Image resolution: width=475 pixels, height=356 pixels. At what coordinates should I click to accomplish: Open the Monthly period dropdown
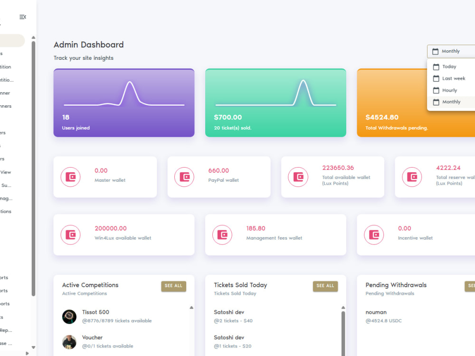pyautogui.click(x=451, y=51)
